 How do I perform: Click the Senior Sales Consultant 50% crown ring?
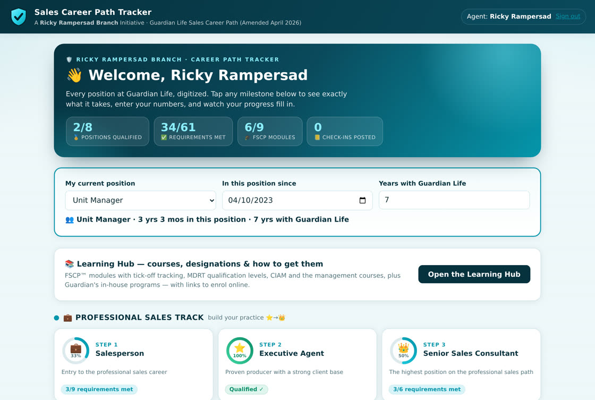click(x=403, y=351)
